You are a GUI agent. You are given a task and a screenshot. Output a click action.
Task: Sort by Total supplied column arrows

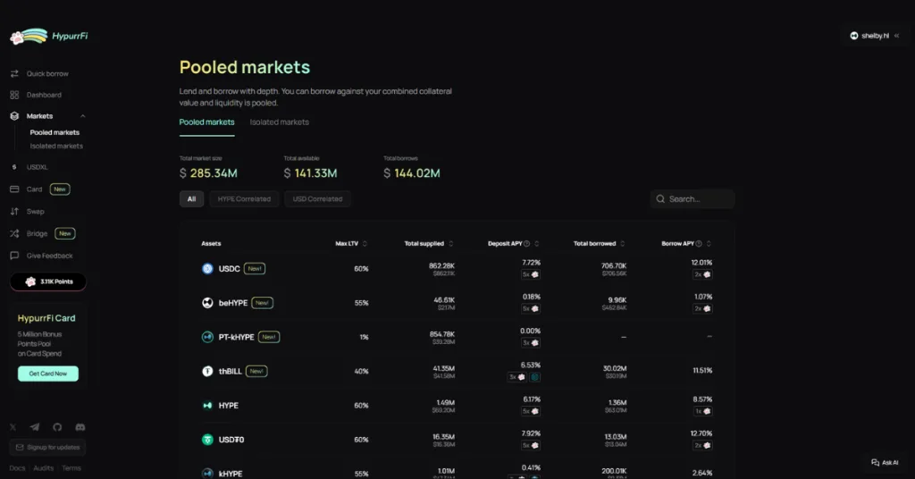(450, 243)
